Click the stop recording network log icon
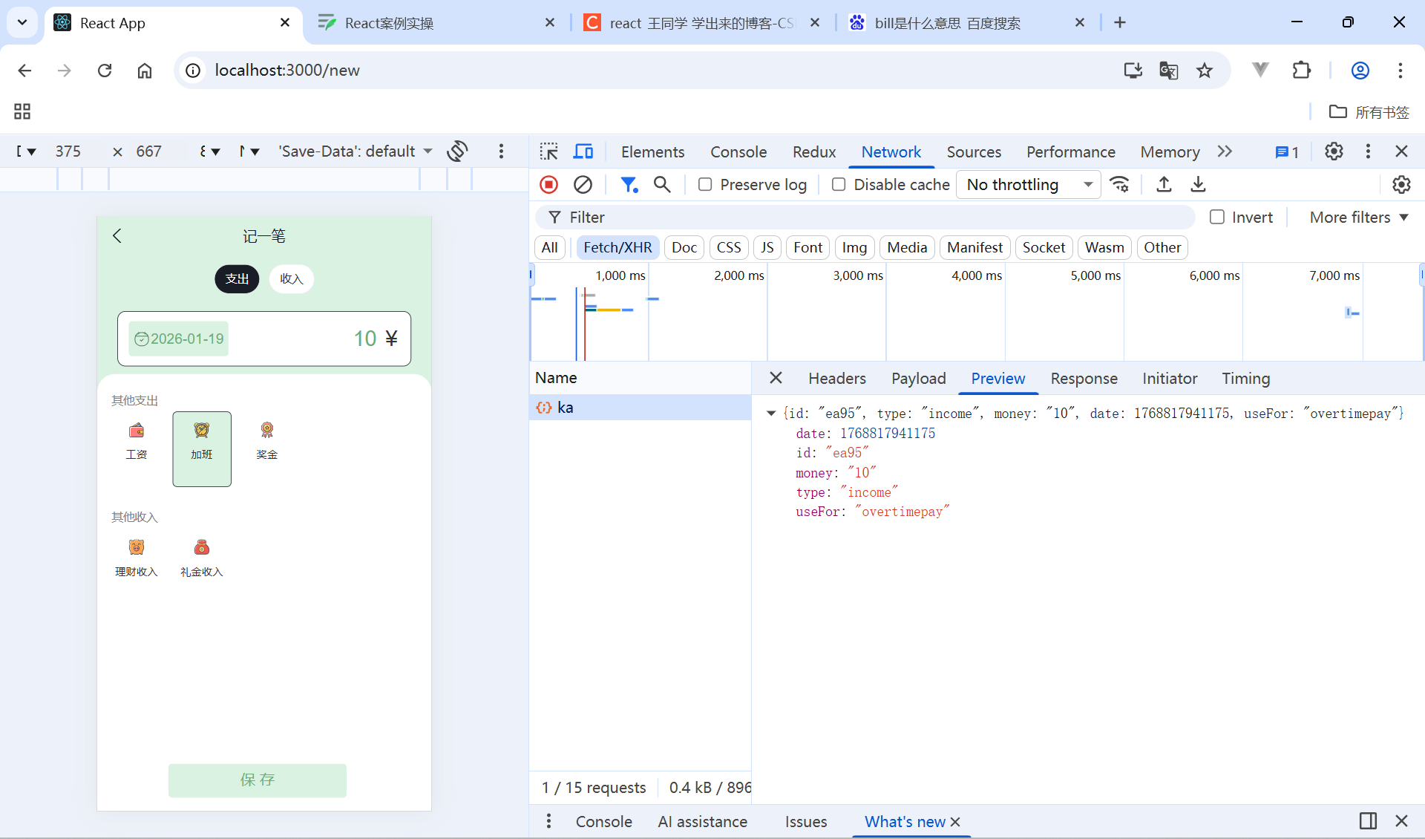1425x839 pixels. [548, 185]
